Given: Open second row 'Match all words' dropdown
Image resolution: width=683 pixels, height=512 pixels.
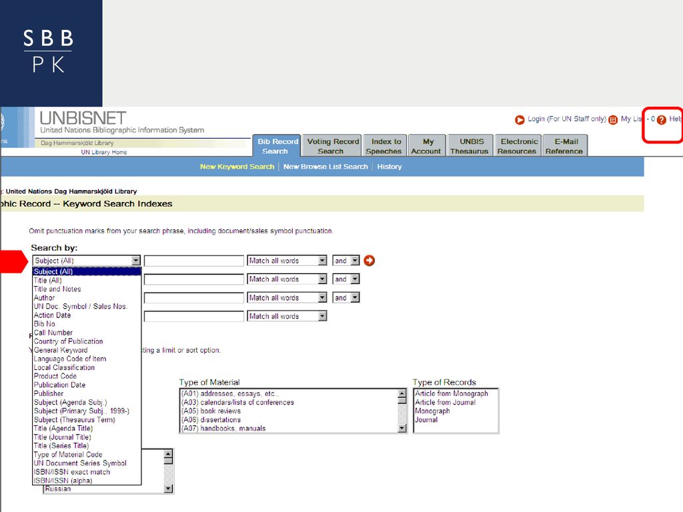Looking at the screenshot, I should point(287,279).
